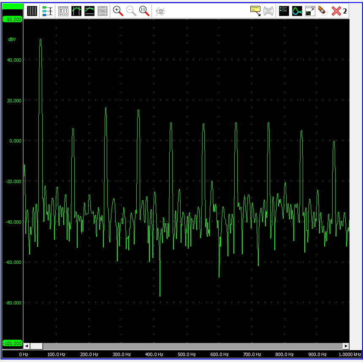Click the -100.000 lower axis limit field
The image size is (363, 362).
pyautogui.click(x=13, y=343)
